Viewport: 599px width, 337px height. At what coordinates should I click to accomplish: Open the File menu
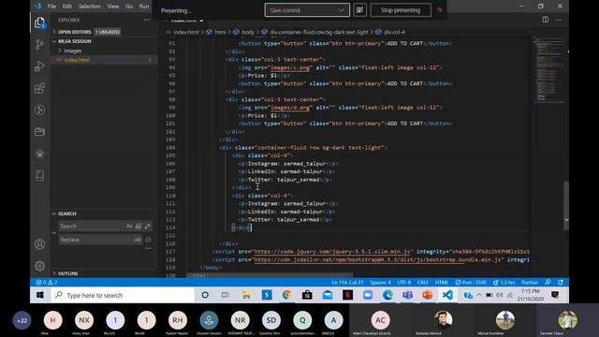pos(52,7)
